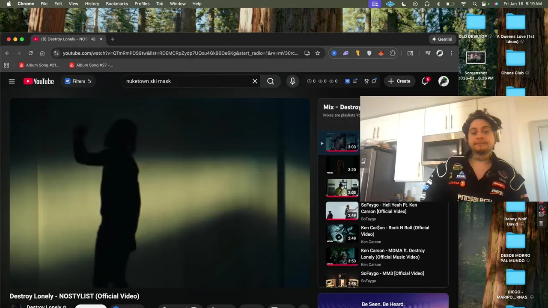Open the yellow key extension icon
The width and height of the screenshot is (548, 308).
pyautogui.click(x=357, y=53)
